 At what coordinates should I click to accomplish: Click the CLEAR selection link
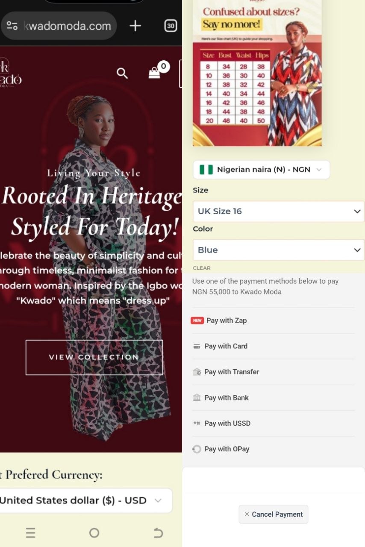pos(202,268)
